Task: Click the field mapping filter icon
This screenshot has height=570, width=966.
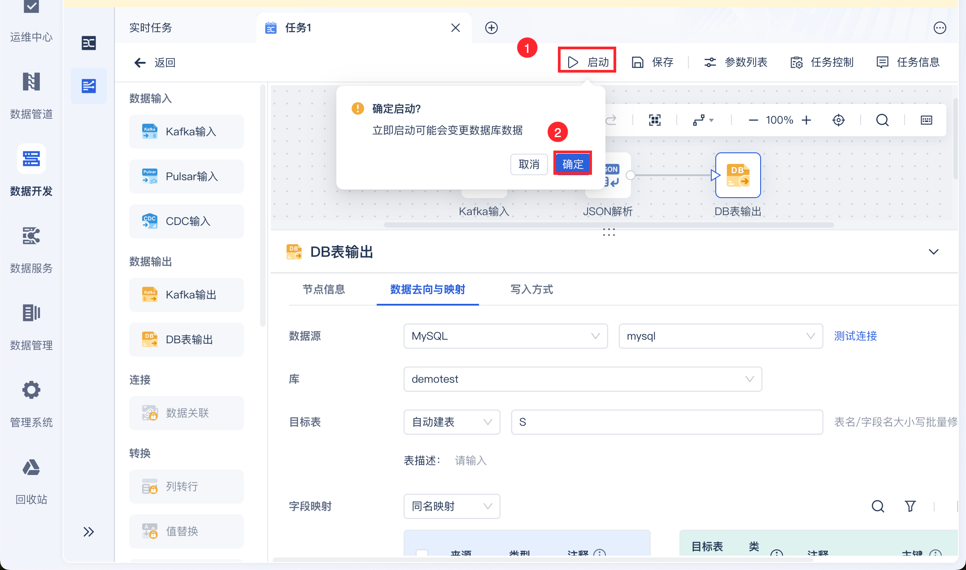Action: pyautogui.click(x=910, y=506)
